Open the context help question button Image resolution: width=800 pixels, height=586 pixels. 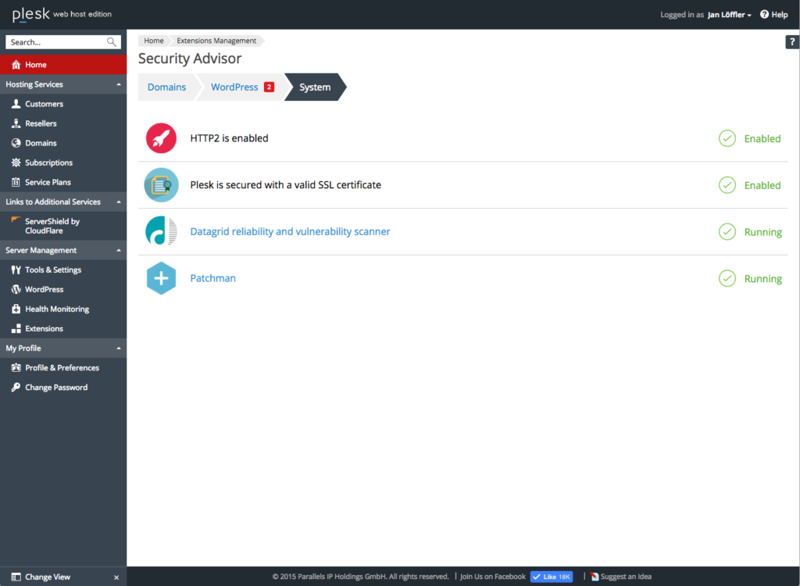[x=792, y=42]
